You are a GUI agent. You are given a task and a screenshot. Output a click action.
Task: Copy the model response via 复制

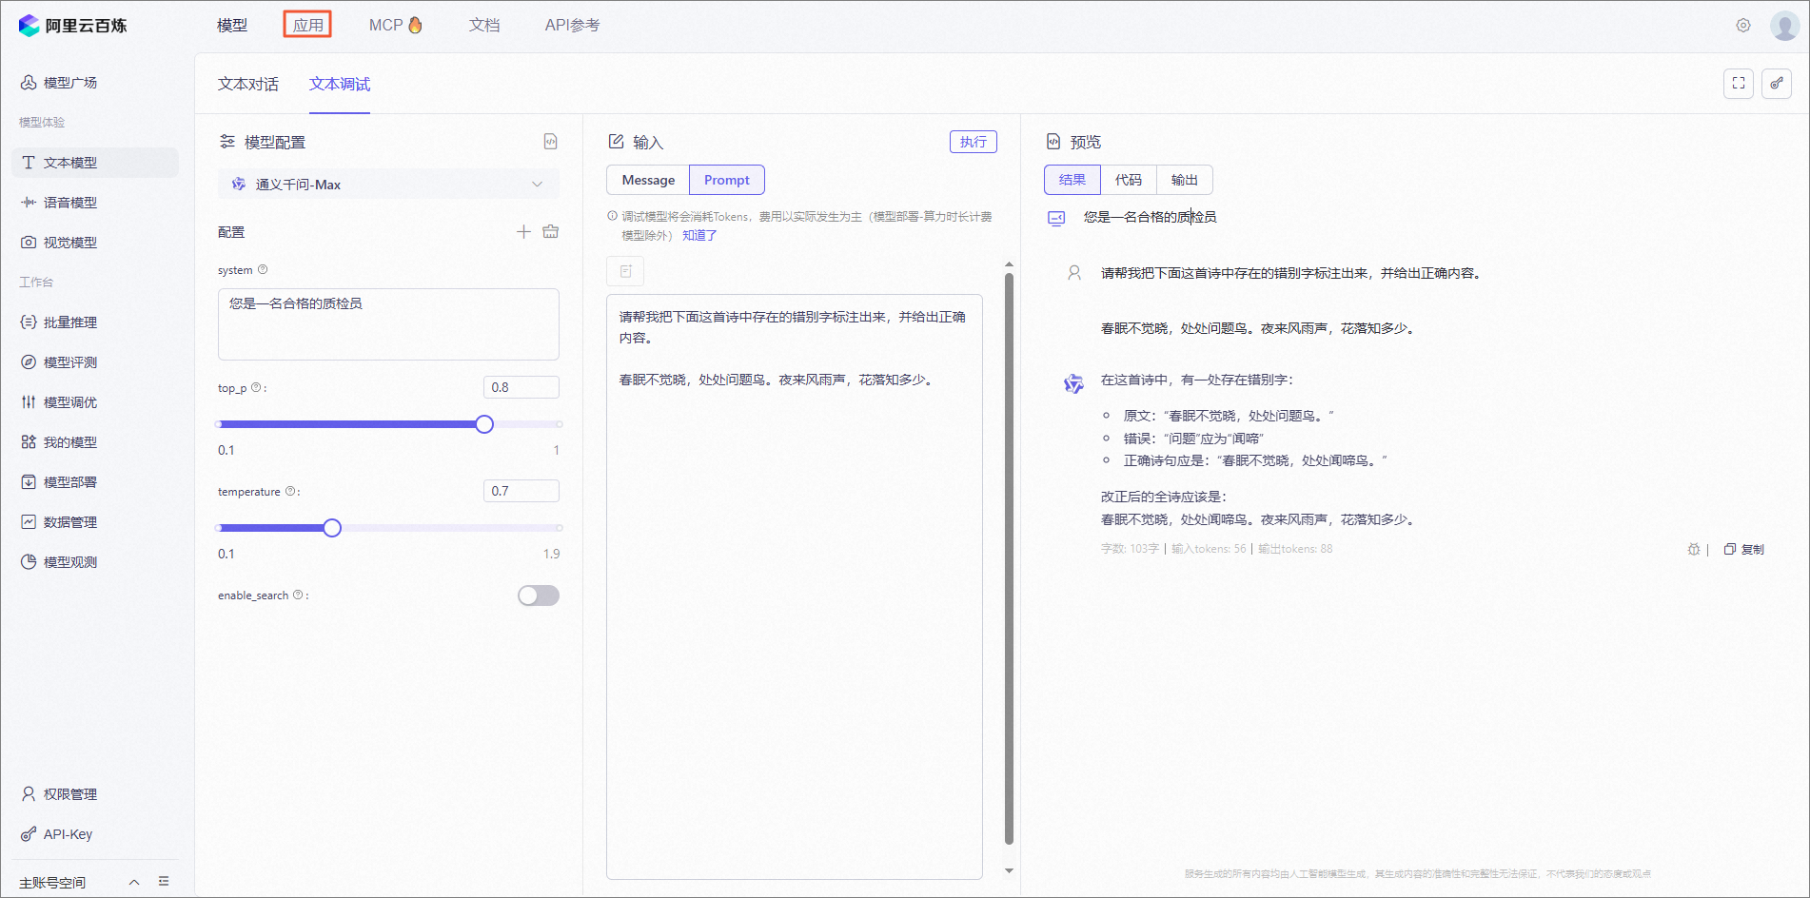1744,550
